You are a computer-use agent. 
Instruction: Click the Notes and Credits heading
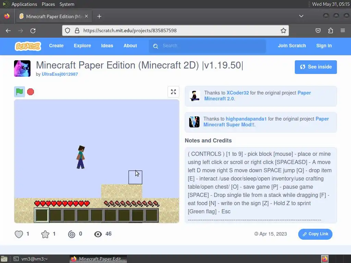[x=208, y=140]
